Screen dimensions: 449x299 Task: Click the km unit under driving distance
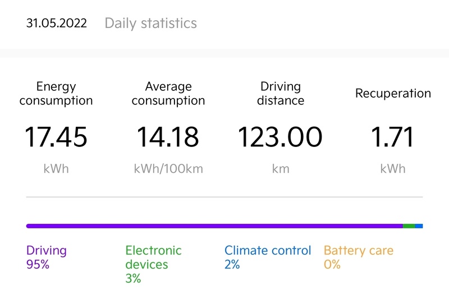click(281, 168)
